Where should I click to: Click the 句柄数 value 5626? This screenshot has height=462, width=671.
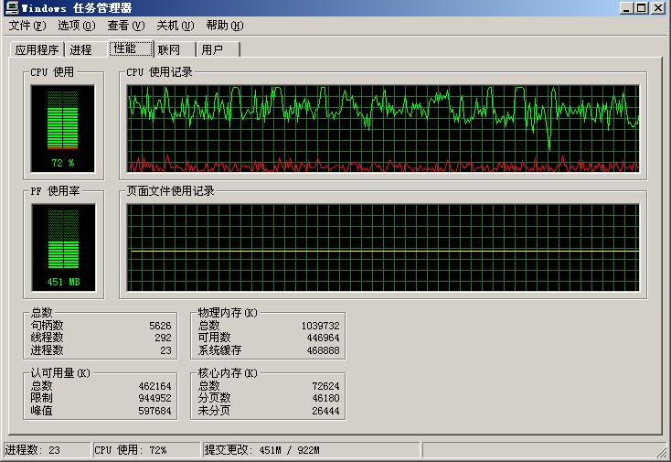[x=160, y=326]
